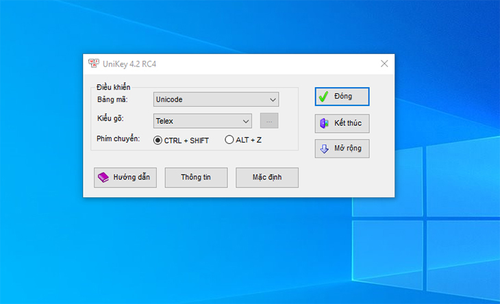Image resolution: width=500 pixels, height=304 pixels.
Task: Click the chevron arrow of the Telex dropdown
Action: pos(246,121)
